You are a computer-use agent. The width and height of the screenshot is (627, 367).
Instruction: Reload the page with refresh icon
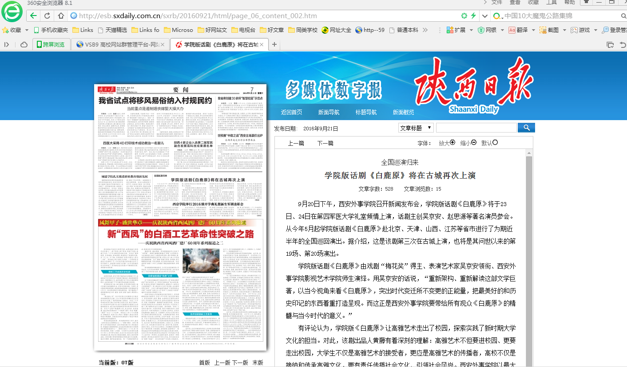(x=47, y=16)
